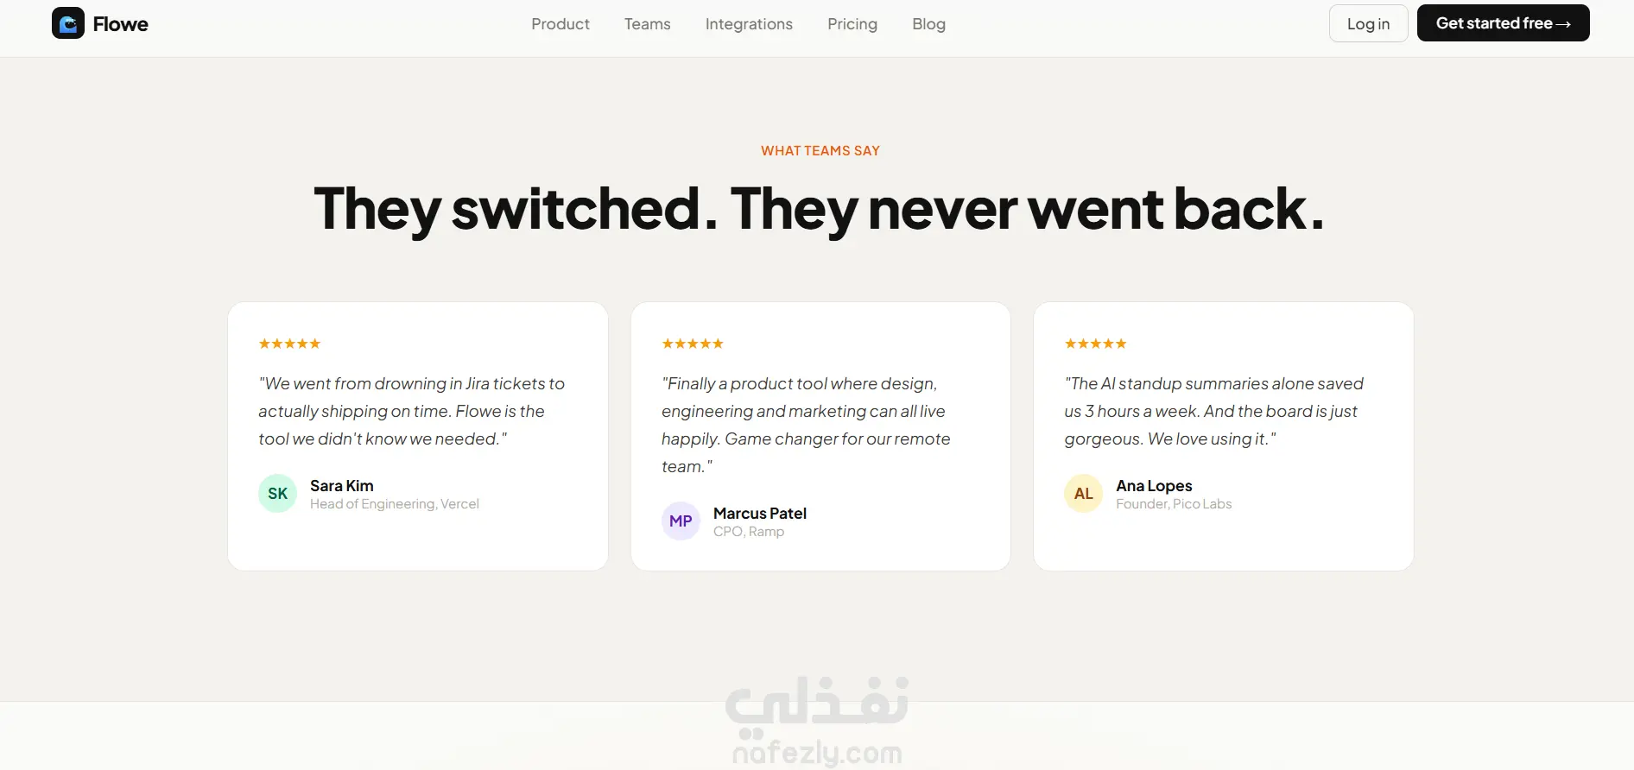Screen dimensions: 1634x770
Task: Open the Product nav menu
Action: (x=560, y=24)
